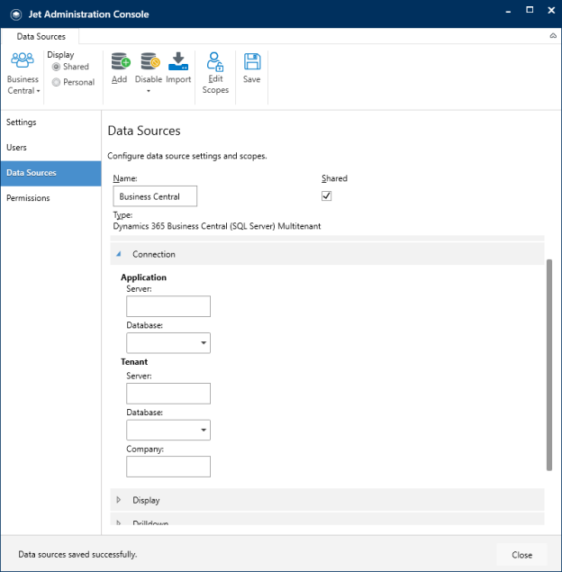The image size is (562, 572).
Task: Click the Jet application logo in the title bar
Action: (x=15, y=14)
